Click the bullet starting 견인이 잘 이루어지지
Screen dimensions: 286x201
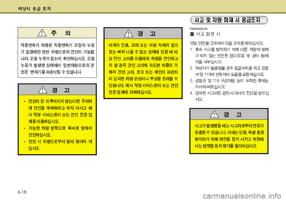58,111
